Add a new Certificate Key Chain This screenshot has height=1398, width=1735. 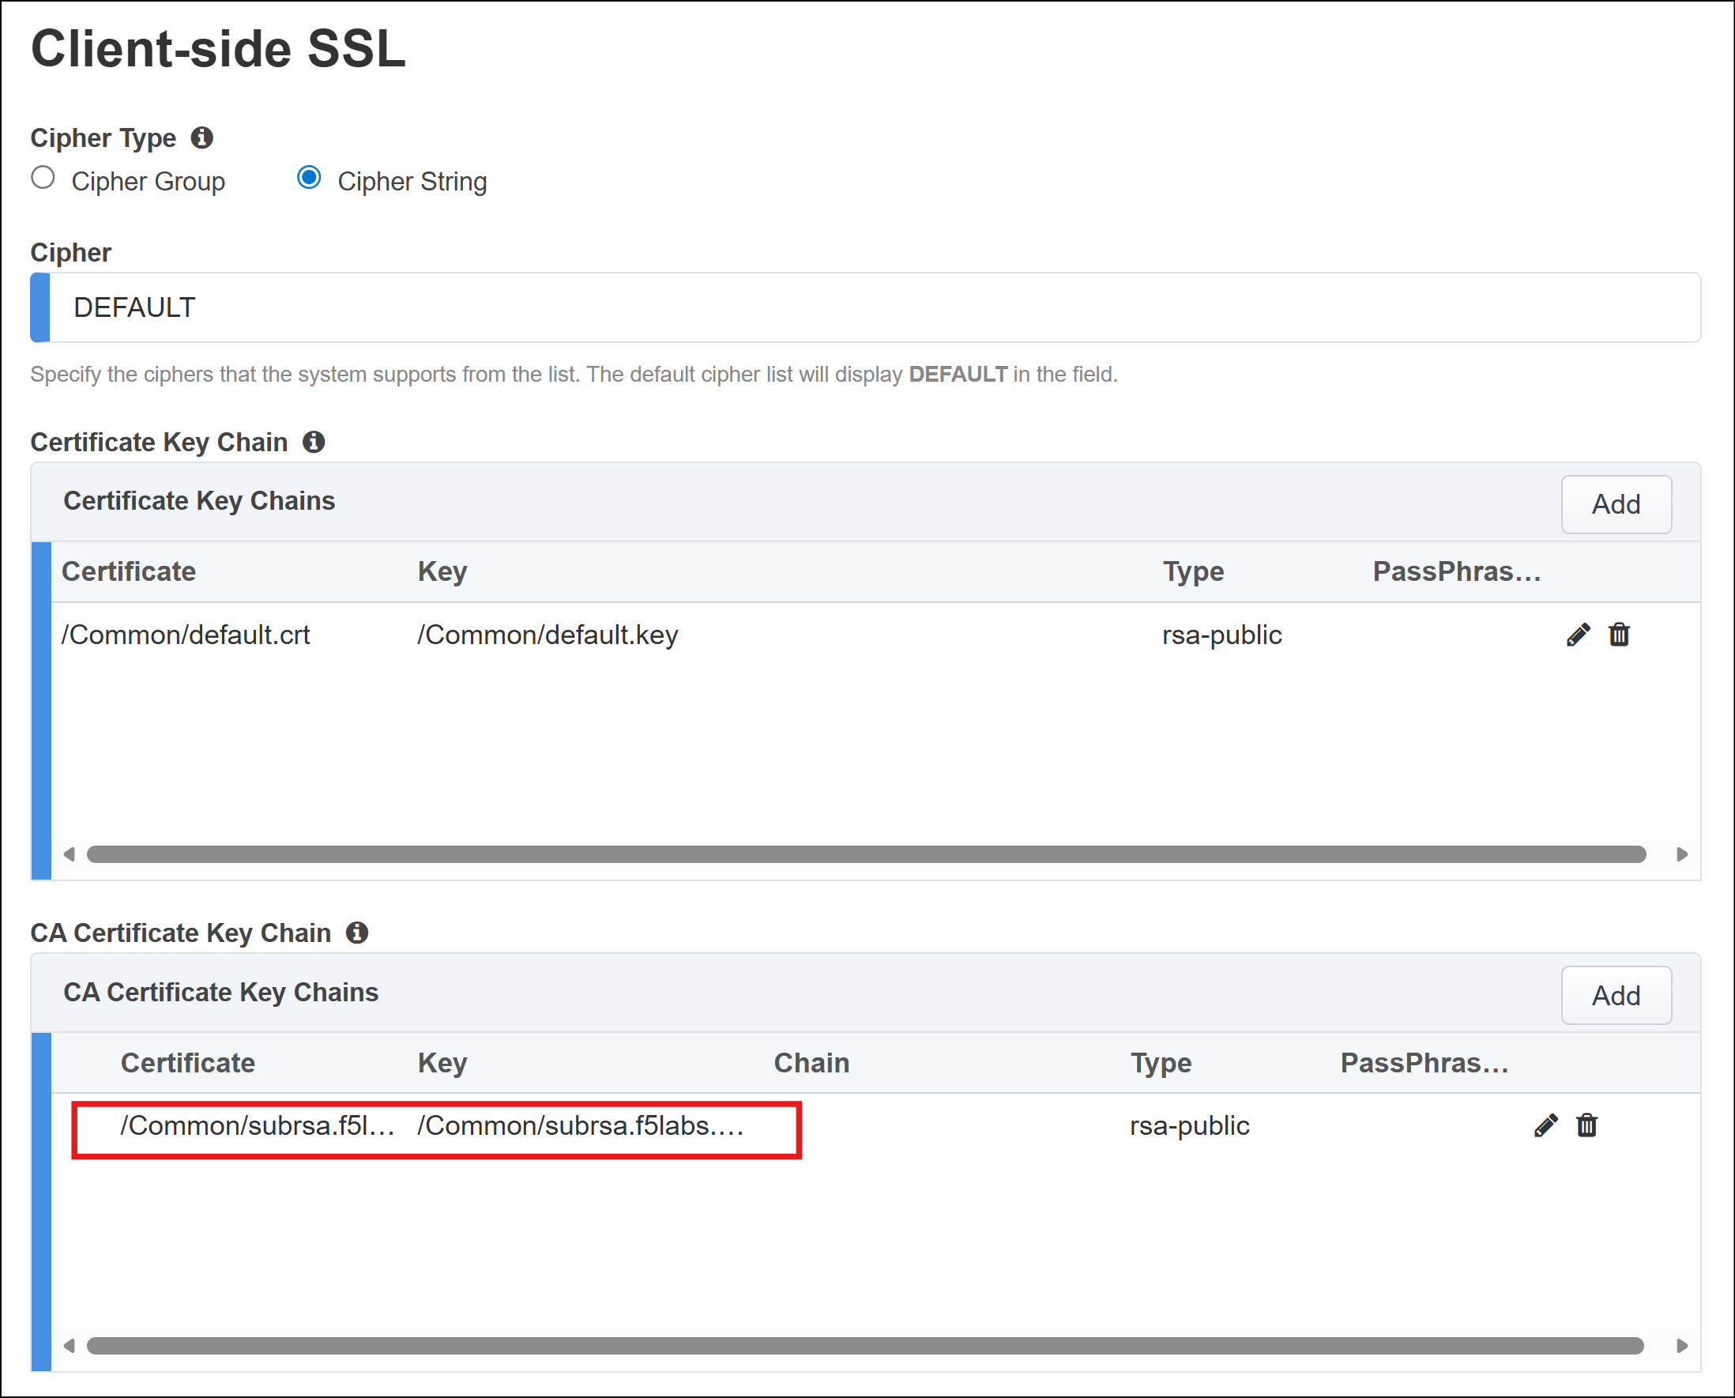pos(1616,504)
